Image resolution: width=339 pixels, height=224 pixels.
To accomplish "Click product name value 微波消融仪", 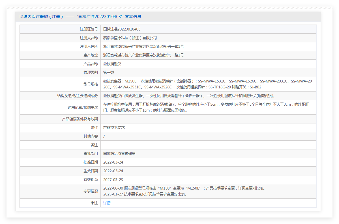I will pyautogui.click(x=112, y=64).
